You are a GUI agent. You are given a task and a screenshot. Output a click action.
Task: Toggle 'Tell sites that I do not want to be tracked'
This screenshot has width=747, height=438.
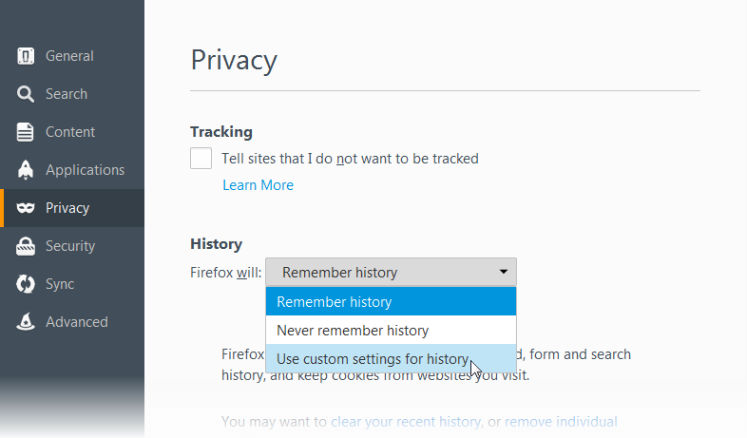pyautogui.click(x=350, y=159)
